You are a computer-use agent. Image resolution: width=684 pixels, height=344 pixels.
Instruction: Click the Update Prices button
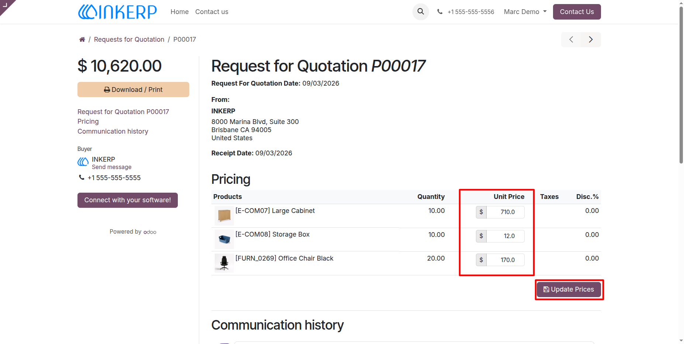coord(569,289)
